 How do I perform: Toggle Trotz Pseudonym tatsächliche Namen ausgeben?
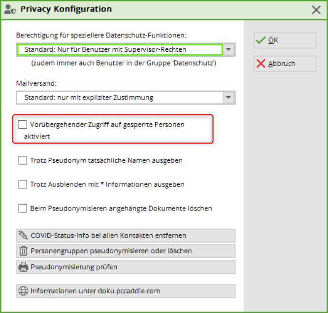23,160
